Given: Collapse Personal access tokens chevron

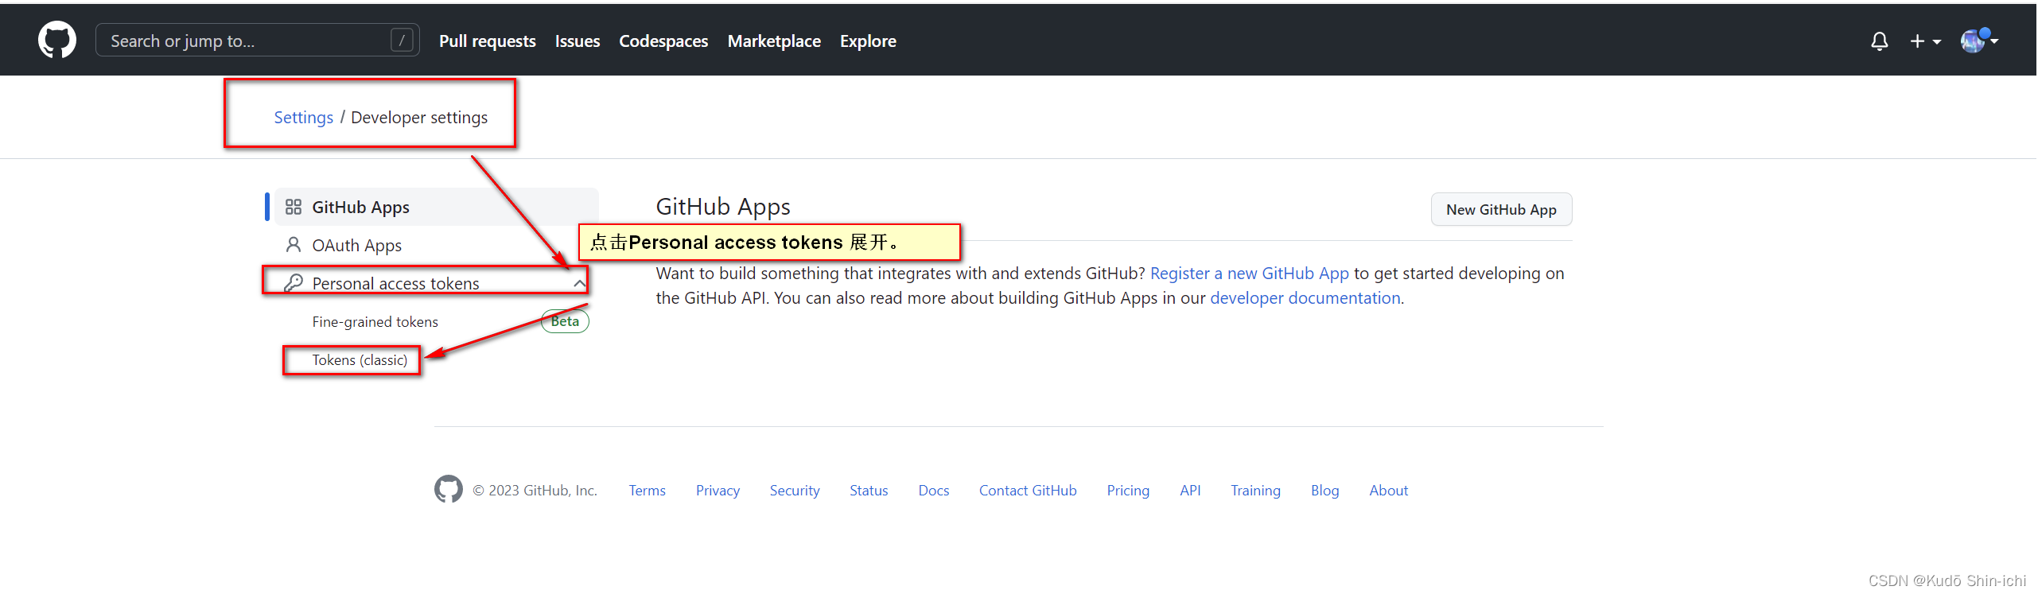Looking at the screenshot, I should click(579, 284).
